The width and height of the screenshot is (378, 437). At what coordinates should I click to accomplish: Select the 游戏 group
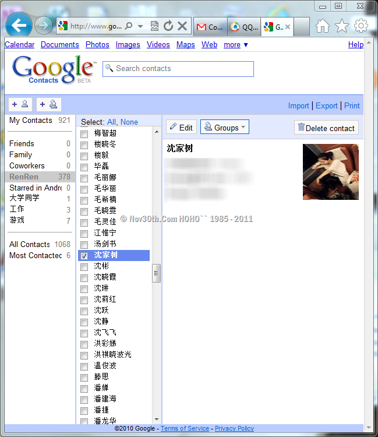tap(40, 221)
